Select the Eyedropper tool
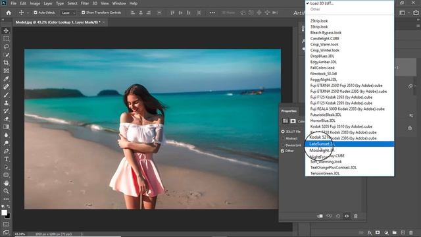Viewport: 421px width, 237px height. click(x=6, y=79)
